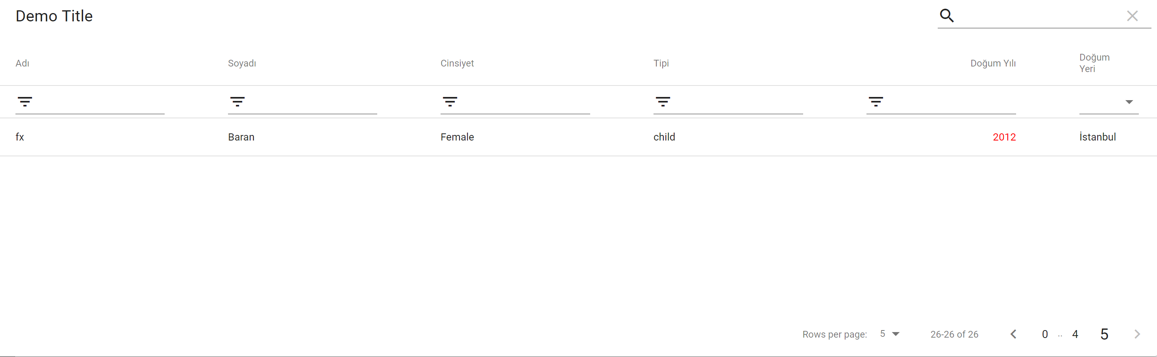
Task: Open the filter for the Soyadı column
Action: 237,101
